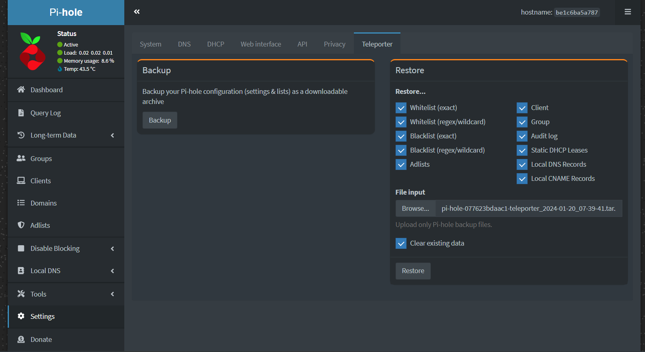
Task: Open the hamburger menu icon
Action: coord(628,12)
